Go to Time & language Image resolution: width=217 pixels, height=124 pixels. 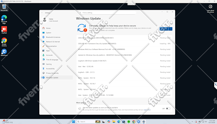point(57,60)
